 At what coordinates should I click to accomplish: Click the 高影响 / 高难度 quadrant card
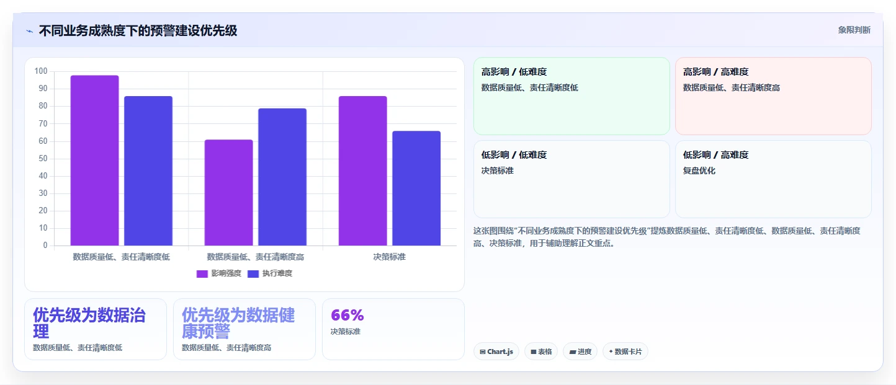(773, 96)
